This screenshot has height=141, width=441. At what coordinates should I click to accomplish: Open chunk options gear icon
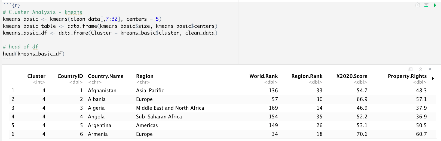[x=418, y=5]
